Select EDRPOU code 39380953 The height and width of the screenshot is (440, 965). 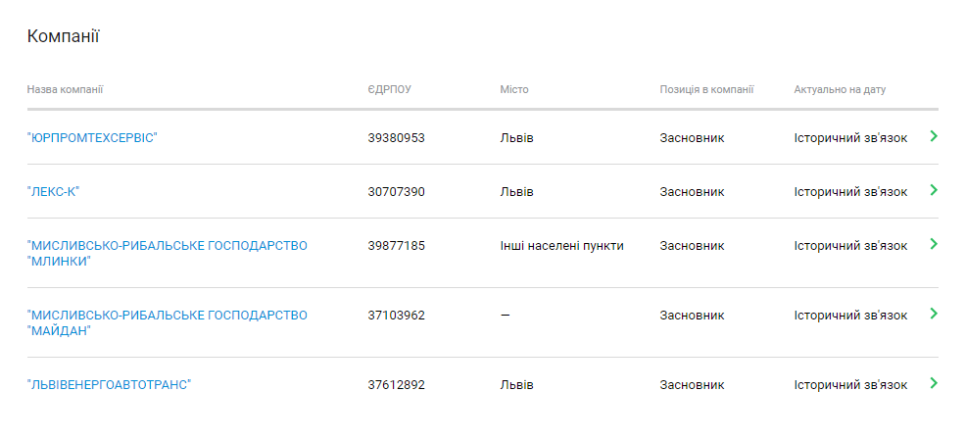point(396,138)
